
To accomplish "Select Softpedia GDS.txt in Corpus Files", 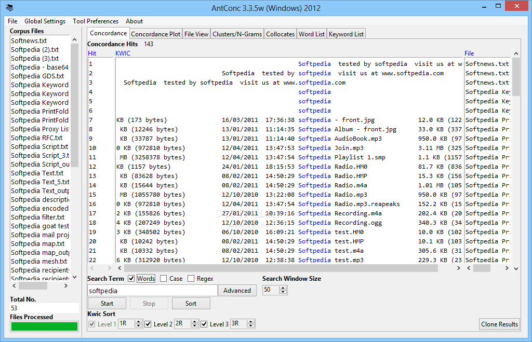I will (x=37, y=76).
